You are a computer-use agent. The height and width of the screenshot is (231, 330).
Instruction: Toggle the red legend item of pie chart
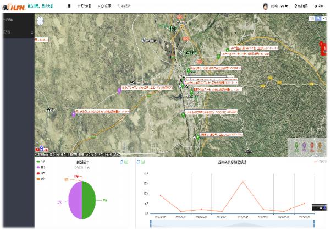(x=40, y=172)
